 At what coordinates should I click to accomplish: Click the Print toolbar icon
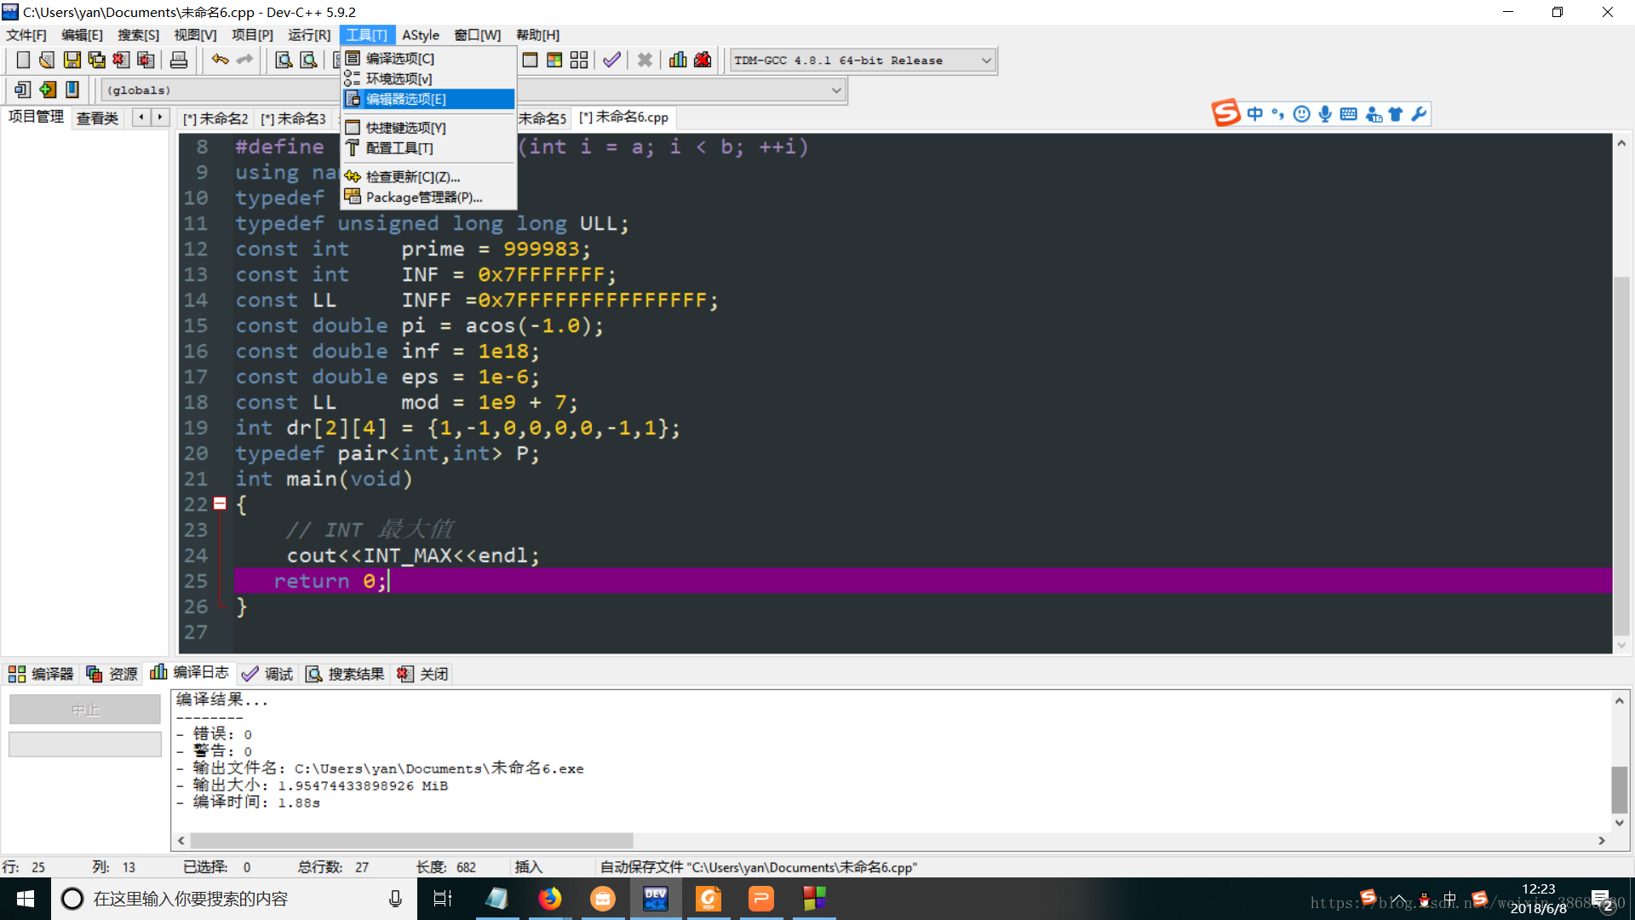pos(178,60)
